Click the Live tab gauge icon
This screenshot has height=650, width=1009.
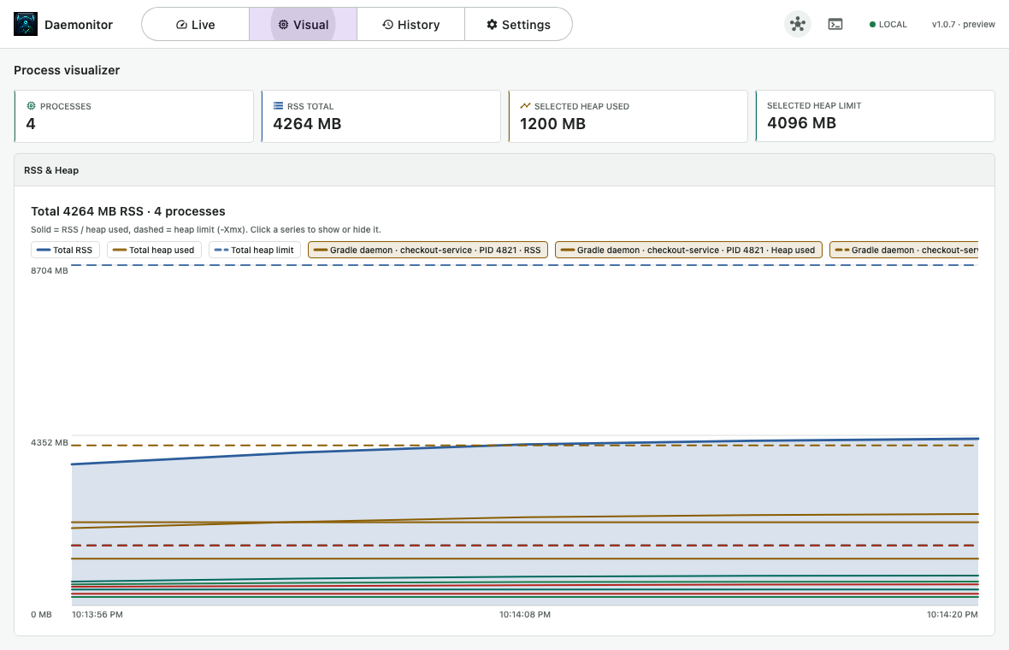181,25
